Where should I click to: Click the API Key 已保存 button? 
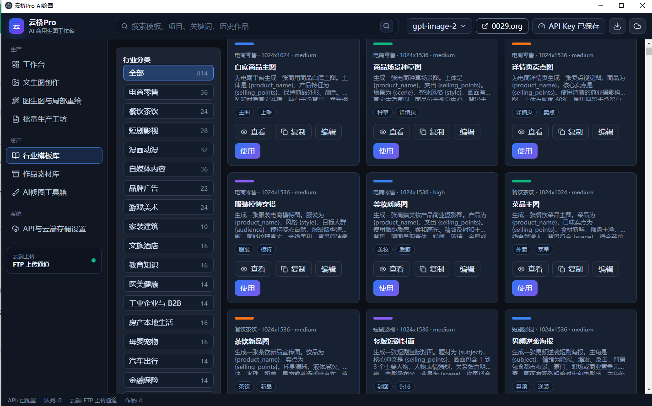pos(569,26)
